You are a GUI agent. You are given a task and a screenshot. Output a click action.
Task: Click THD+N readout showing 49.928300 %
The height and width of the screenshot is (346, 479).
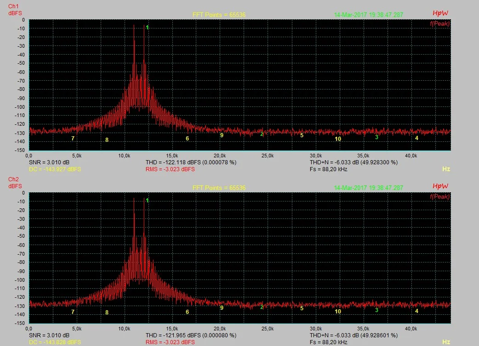pyautogui.click(x=354, y=162)
